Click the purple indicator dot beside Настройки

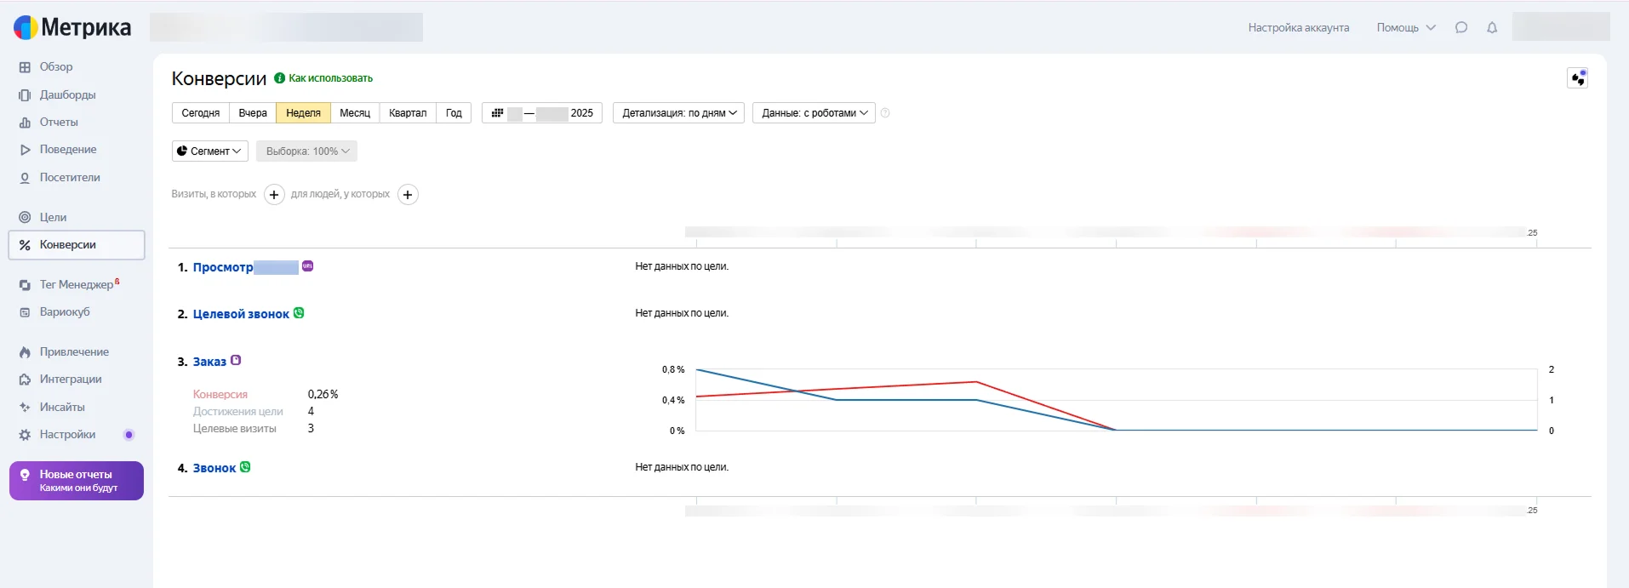(129, 435)
